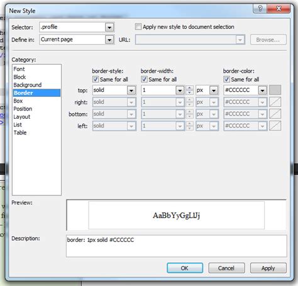The width and height of the screenshot is (298, 286).
Task: Select the Background category
Action: [x=36, y=85]
